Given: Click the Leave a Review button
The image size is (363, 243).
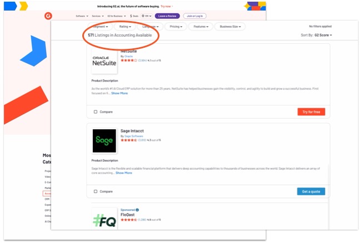Looking at the screenshot, I should pyautogui.click(x=167, y=16).
